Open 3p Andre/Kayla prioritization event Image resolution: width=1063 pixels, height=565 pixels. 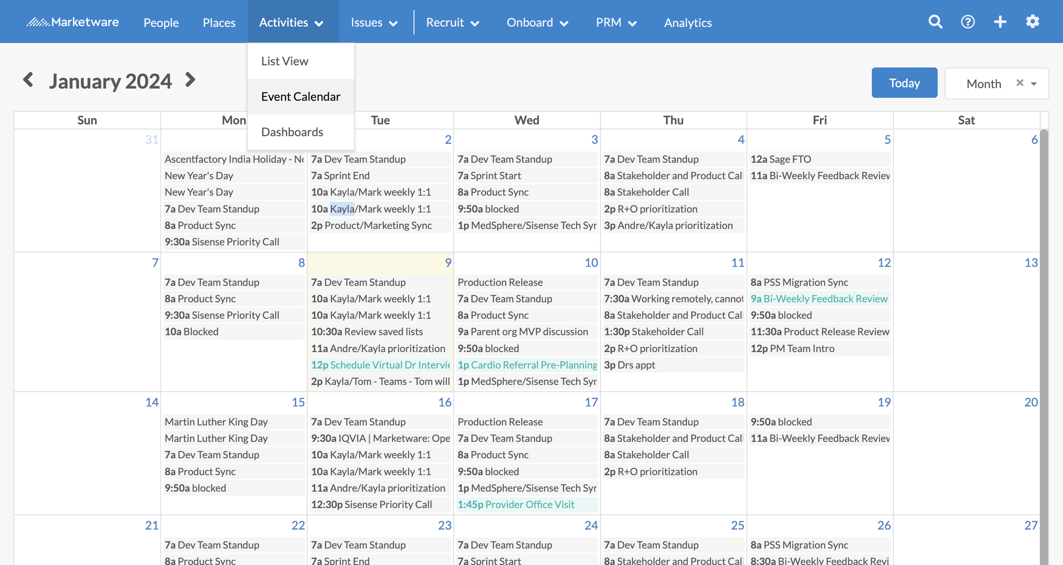click(673, 225)
